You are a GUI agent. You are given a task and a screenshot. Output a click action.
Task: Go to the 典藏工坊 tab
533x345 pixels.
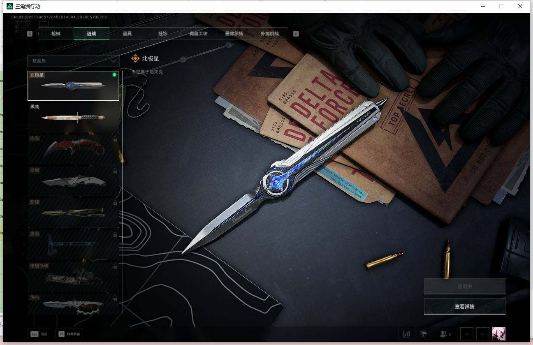[199, 34]
